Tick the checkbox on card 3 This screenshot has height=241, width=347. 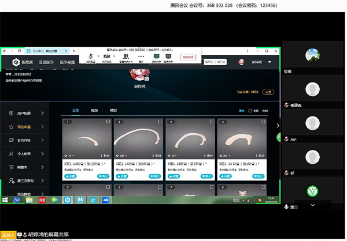[x=212, y=122]
